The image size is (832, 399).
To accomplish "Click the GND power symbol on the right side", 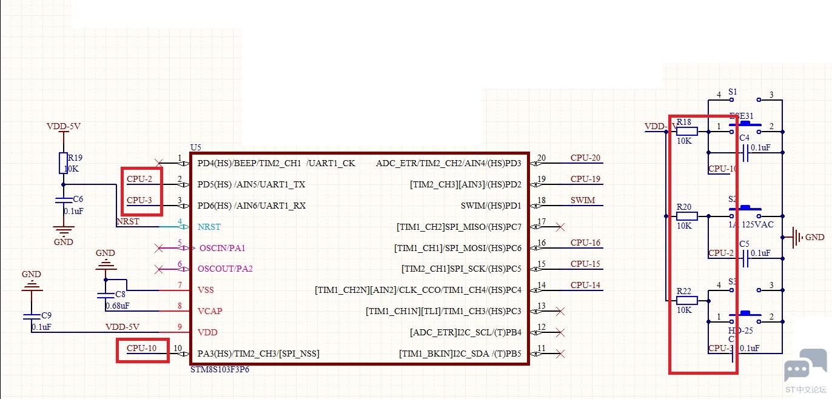I will pyautogui.click(x=796, y=238).
